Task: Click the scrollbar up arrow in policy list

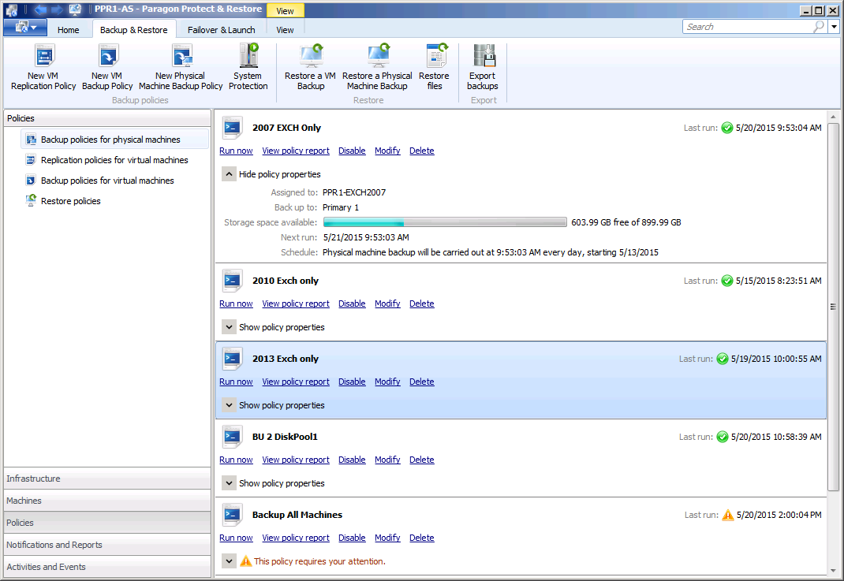Action: tap(833, 117)
